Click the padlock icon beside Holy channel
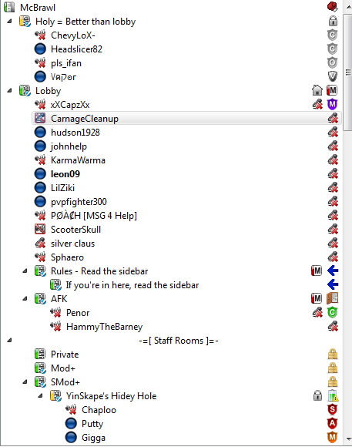352x447 pixels. pos(333,21)
